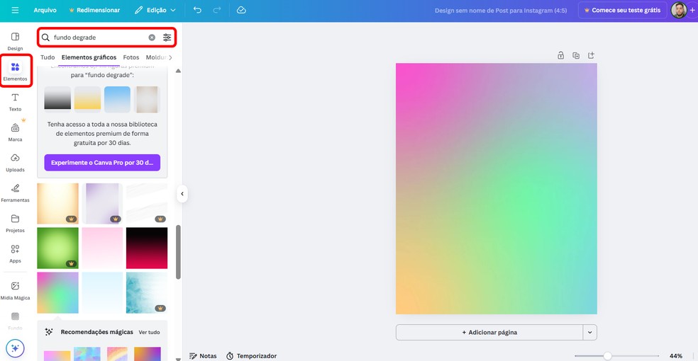
Task: Redo the last action
Action: [217, 10]
